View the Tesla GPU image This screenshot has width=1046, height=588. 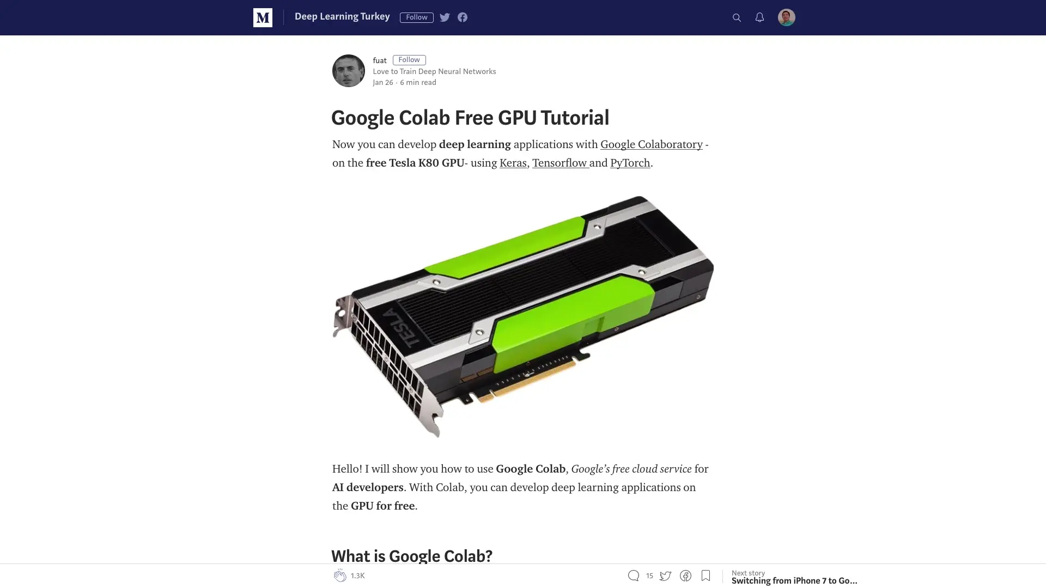click(x=523, y=316)
